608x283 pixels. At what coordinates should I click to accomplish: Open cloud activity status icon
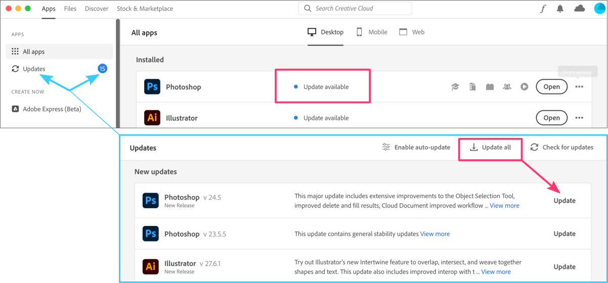pyautogui.click(x=579, y=9)
